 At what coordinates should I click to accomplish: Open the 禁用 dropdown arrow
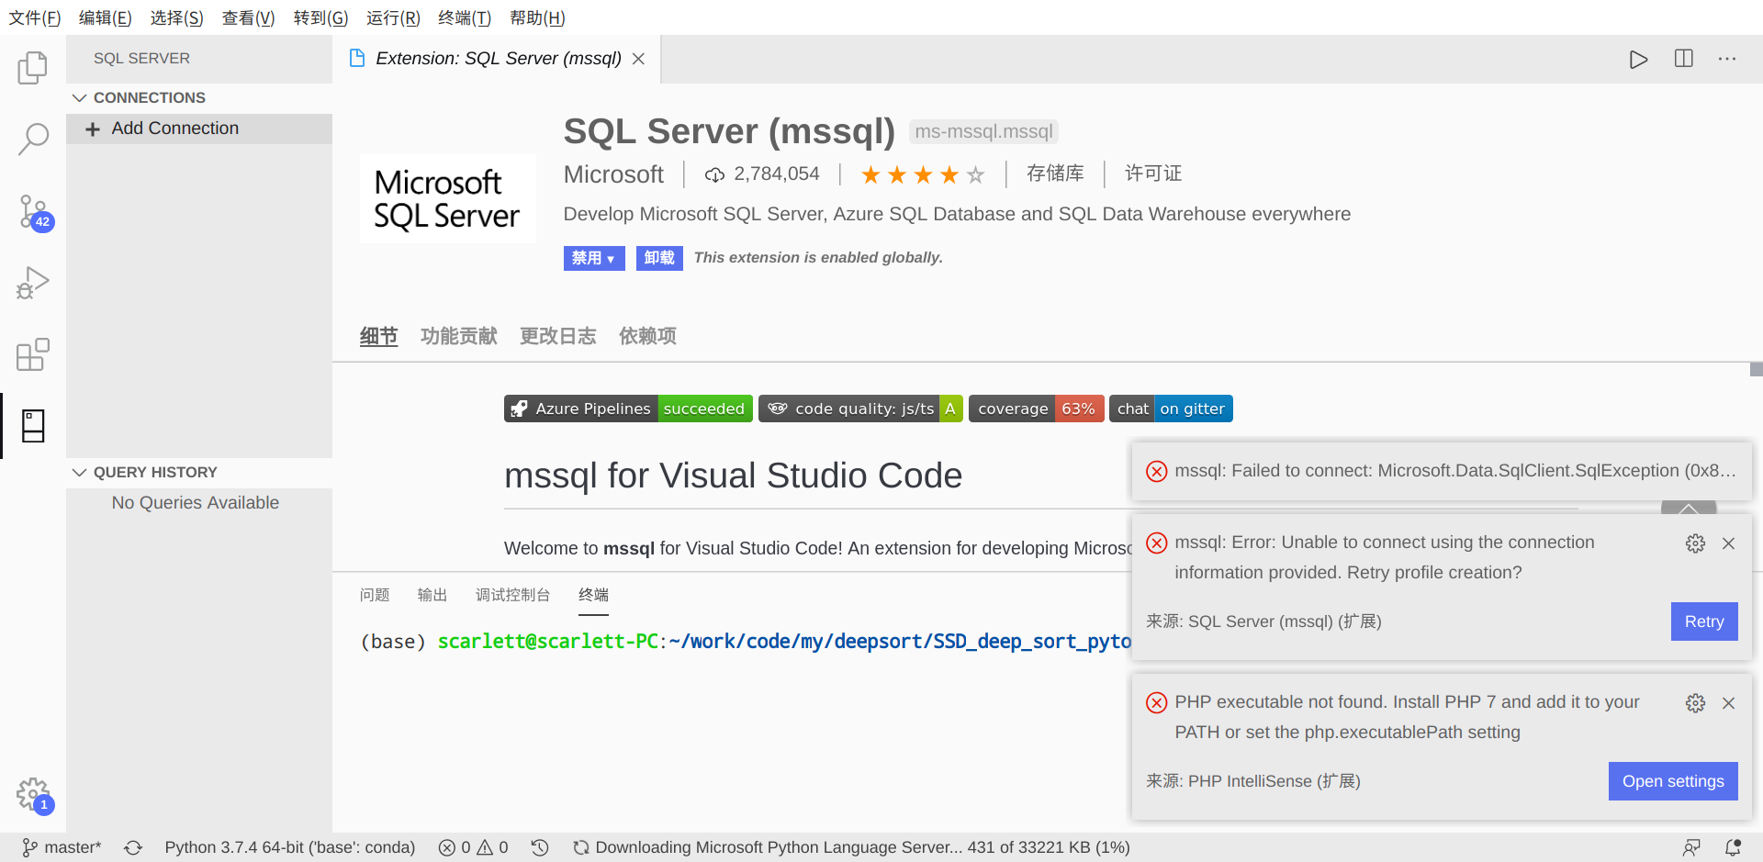(611, 258)
